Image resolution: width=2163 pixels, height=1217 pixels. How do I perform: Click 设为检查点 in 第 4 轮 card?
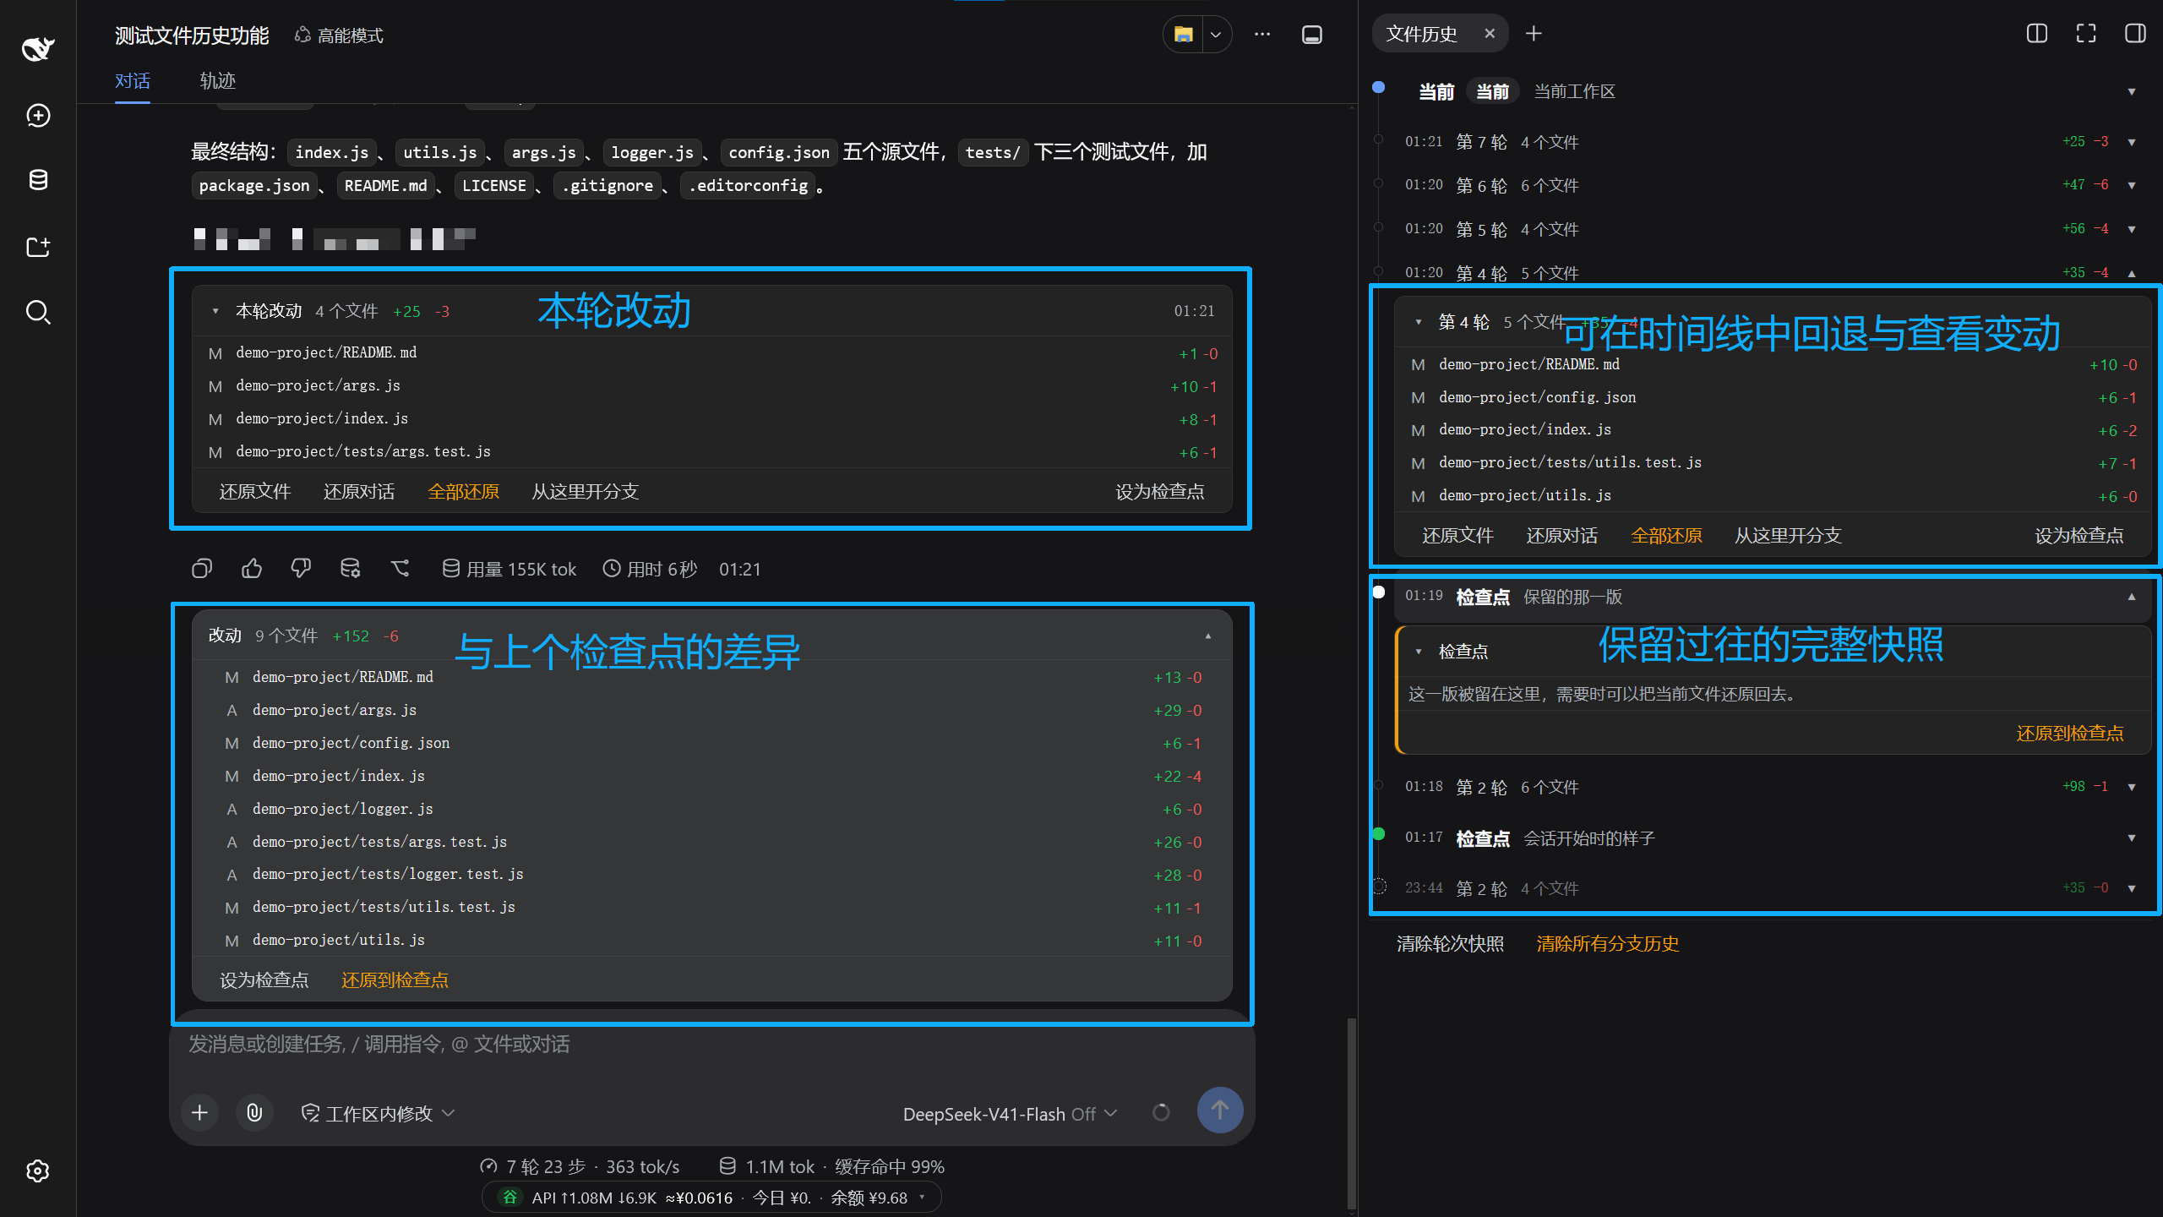(2079, 536)
